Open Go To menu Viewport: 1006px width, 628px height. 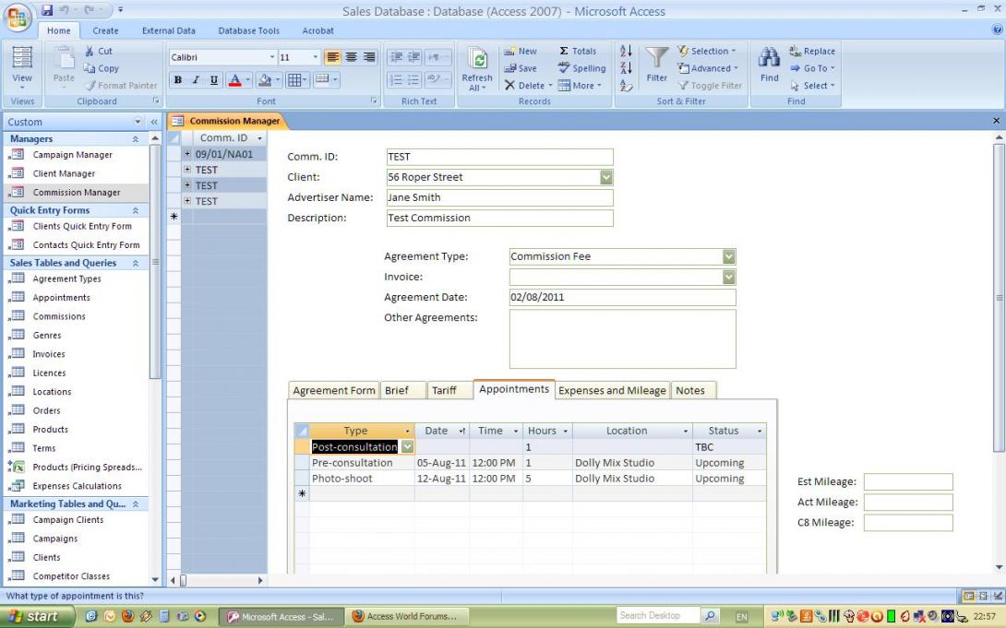(x=812, y=68)
